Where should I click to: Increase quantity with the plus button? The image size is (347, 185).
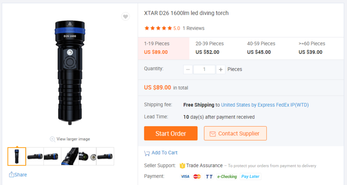[220, 69]
